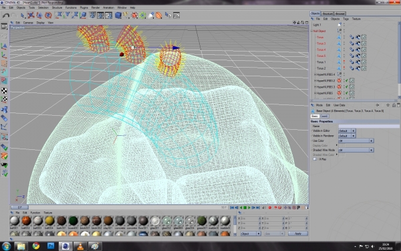Click the HyperNURBS generator icon in the toolbar
This screenshot has width=401, height=251.
[x=134, y=15]
